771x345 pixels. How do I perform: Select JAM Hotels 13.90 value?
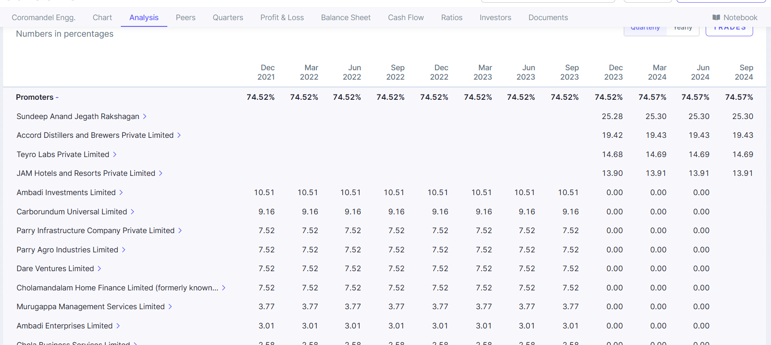[x=612, y=173]
